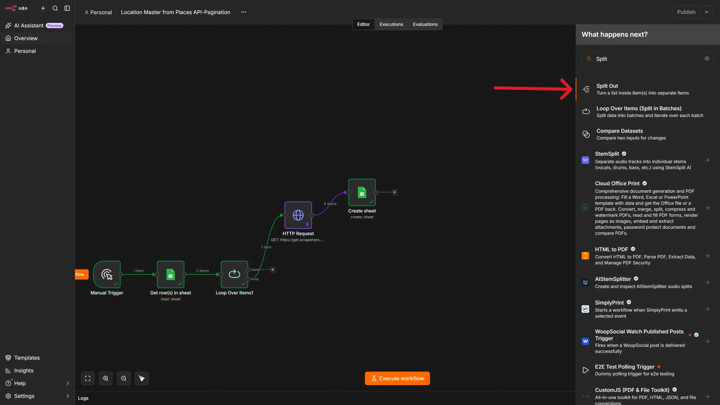Open Publish dropdown arrow
Image resolution: width=720 pixels, height=405 pixels.
[x=706, y=12]
